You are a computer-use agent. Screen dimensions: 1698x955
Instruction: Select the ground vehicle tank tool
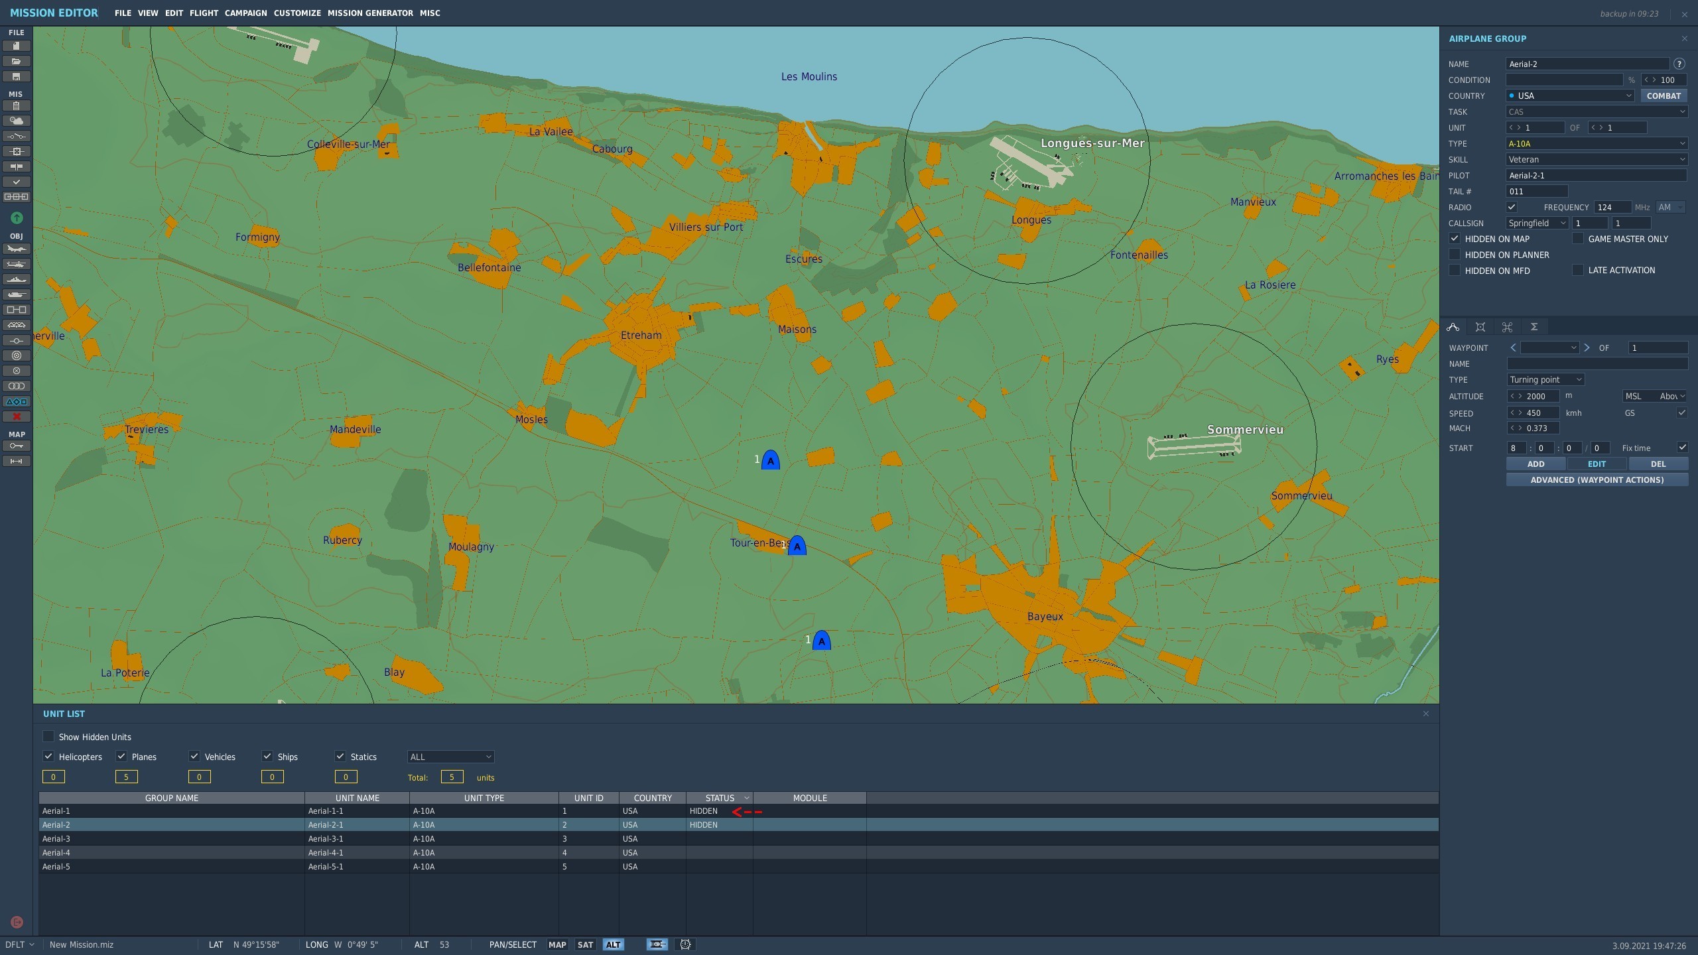(17, 294)
